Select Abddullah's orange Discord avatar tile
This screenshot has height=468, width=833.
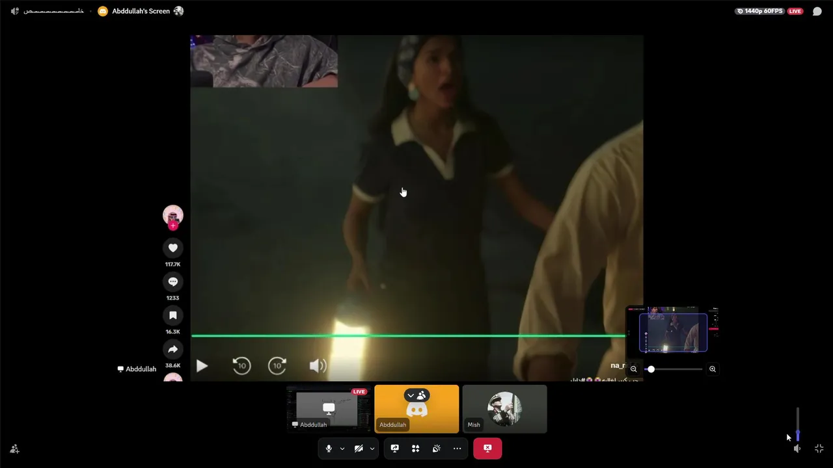point(416,409)
